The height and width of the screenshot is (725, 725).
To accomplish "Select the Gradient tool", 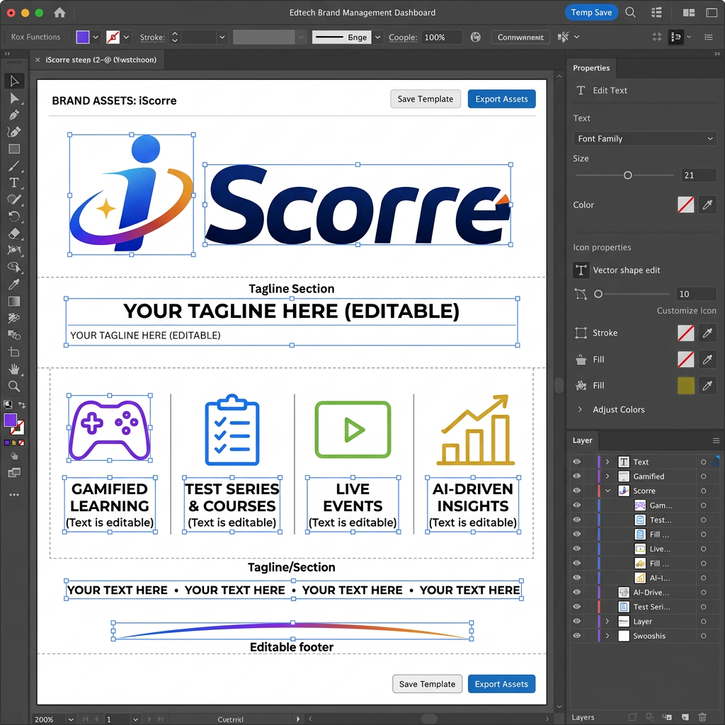I will point(14,302).
